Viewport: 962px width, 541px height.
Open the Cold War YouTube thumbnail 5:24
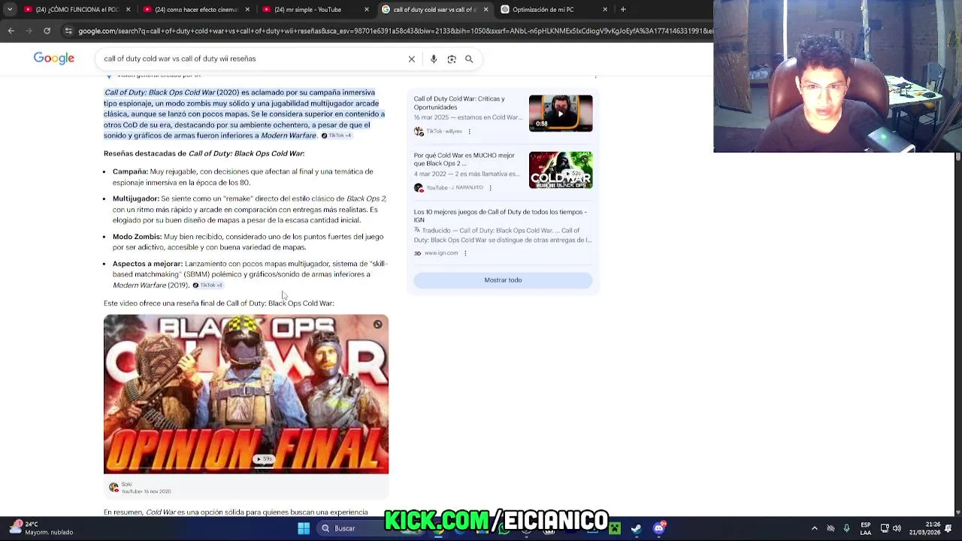coord(561,170)
